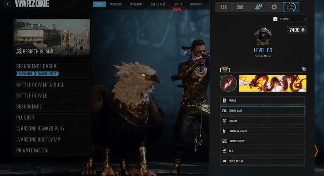Open the notifications bell icon

pyautogui.click(x=257, y=7)
